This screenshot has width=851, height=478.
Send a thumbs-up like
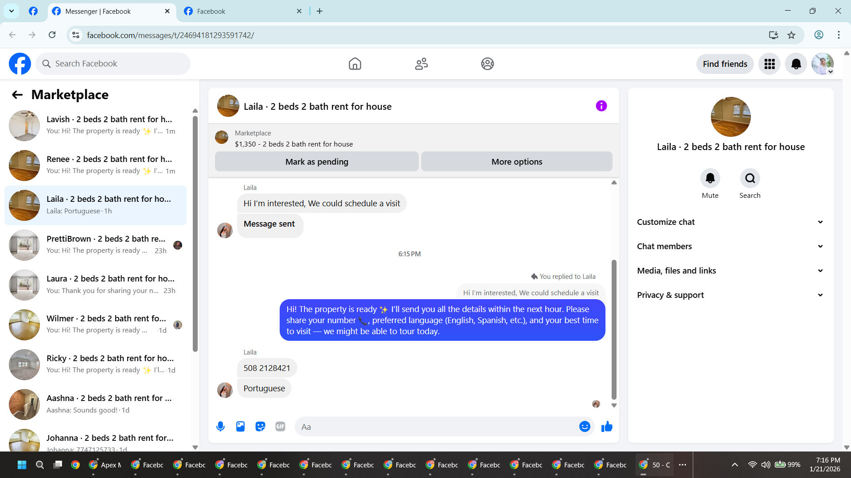(607, 427)
